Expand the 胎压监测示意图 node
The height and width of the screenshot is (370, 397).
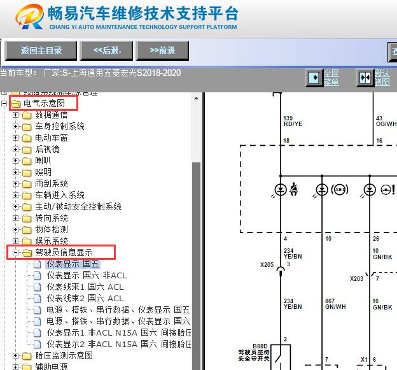pyautogui.click(x=15, y=356)
